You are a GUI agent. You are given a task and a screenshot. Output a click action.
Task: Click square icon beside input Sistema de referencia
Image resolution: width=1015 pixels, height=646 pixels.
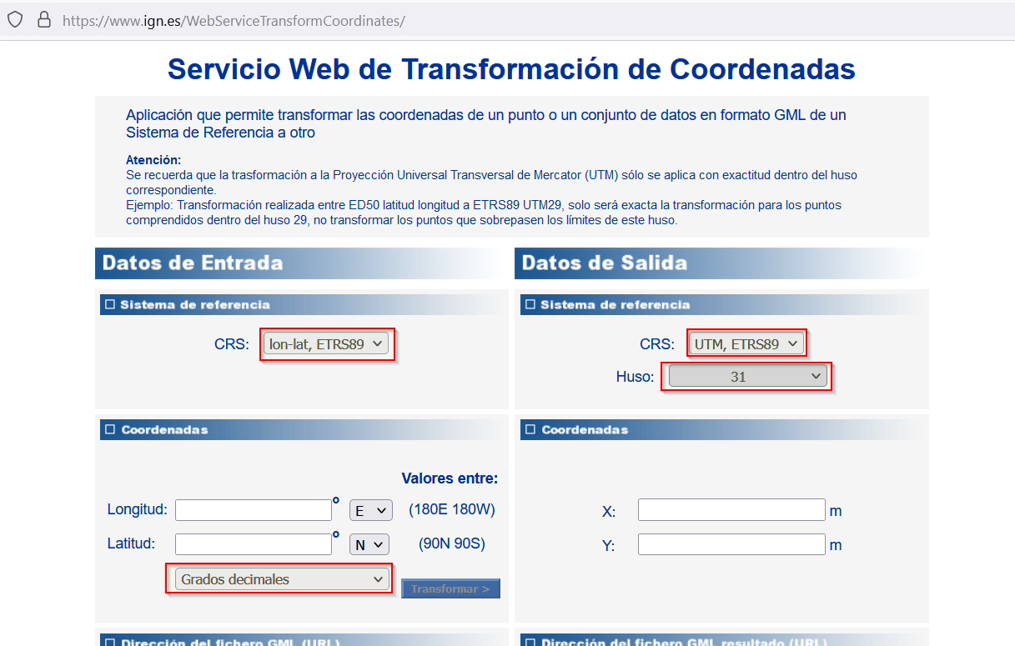[x=109, y=305]
